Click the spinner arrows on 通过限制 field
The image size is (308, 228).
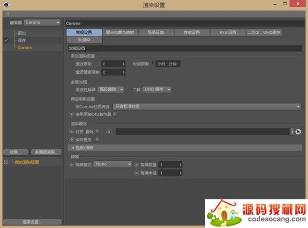[123, 64]
